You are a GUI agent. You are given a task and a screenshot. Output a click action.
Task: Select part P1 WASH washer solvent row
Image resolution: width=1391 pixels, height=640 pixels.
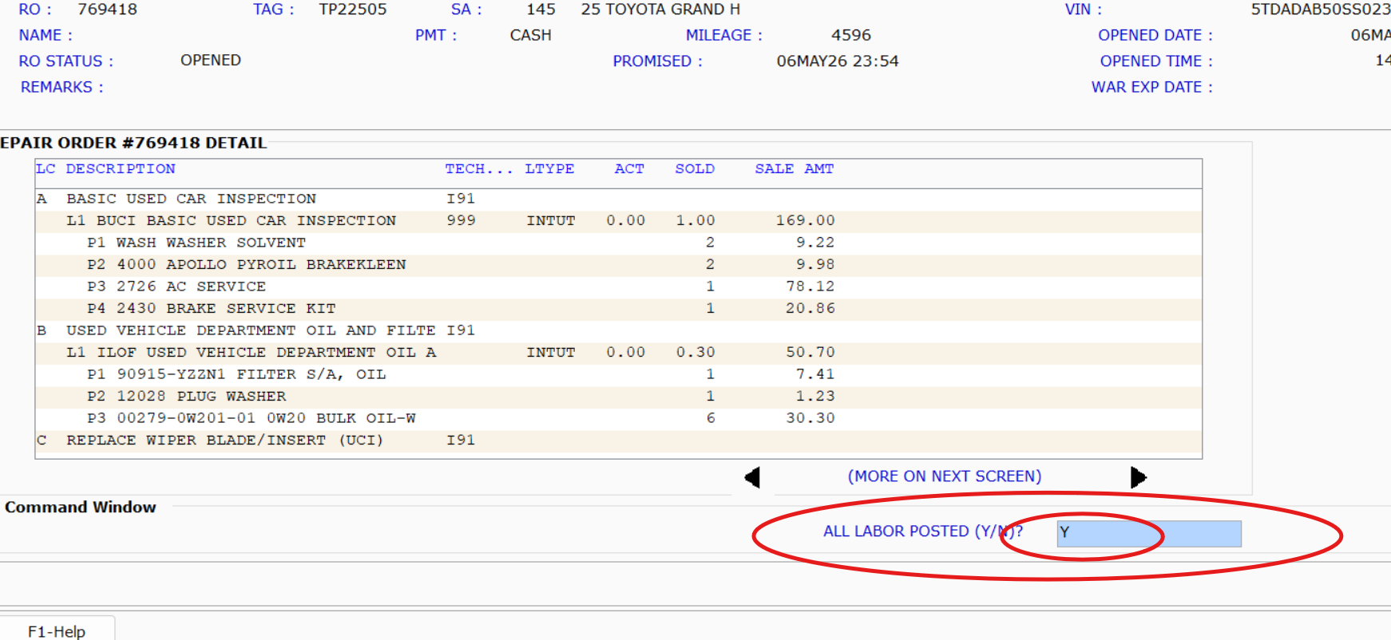[x=619, y=243]
